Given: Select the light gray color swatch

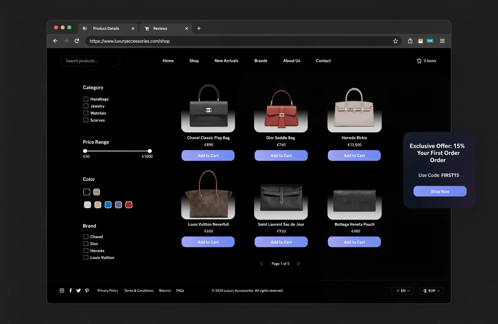Looking at the screenshot, I should point(87,205).
